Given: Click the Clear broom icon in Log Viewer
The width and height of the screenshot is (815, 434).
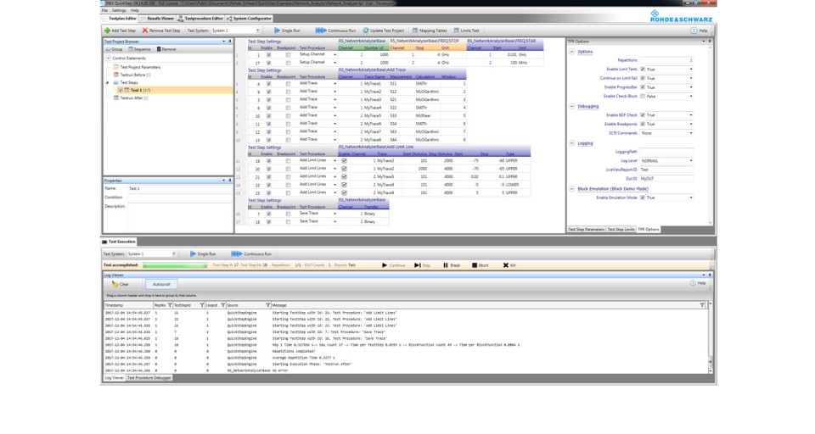Looking at the screenshot, I should (x=115, y=284).
